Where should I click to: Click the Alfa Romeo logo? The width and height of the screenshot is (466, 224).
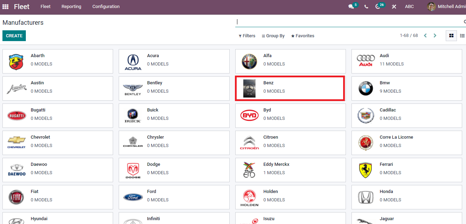click(249, 62)
